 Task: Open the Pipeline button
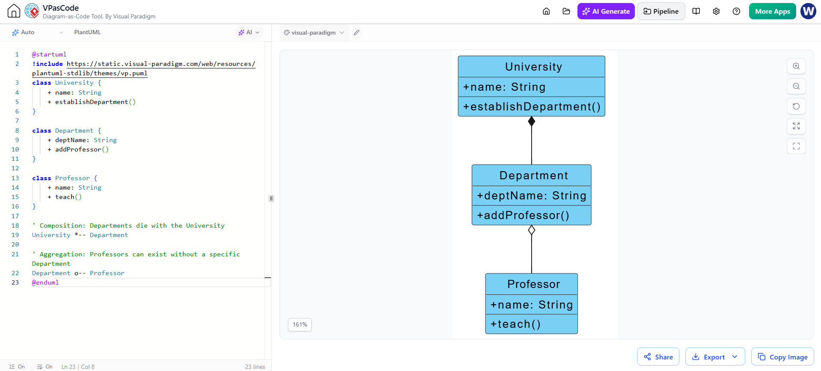pos(661,11)
